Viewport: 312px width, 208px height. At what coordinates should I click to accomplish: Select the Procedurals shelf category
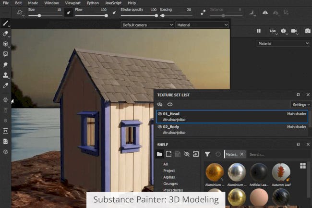(x=173, y=190)
